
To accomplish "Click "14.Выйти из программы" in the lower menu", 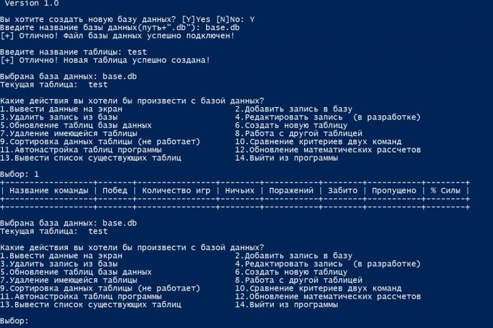I will [x=286, y=305].
